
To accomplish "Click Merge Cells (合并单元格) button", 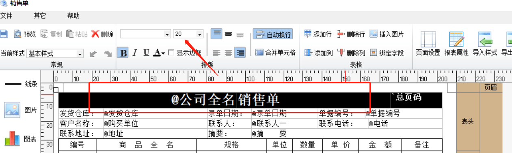I will click(275, 53).
